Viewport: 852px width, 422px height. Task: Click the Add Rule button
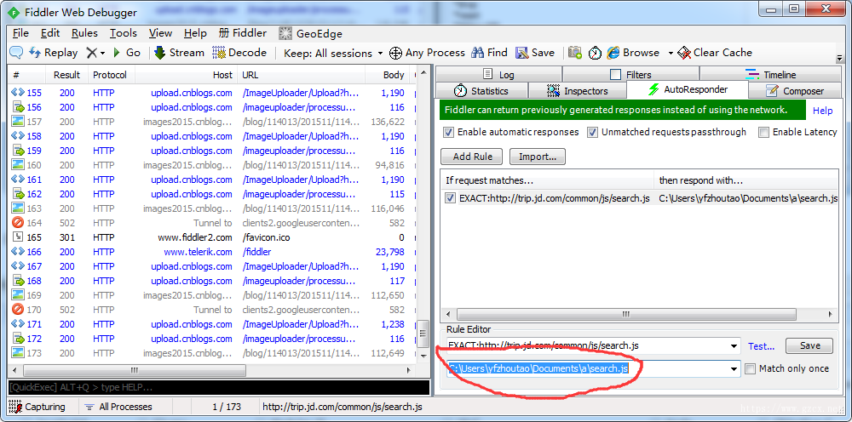(x=472, y=157)
